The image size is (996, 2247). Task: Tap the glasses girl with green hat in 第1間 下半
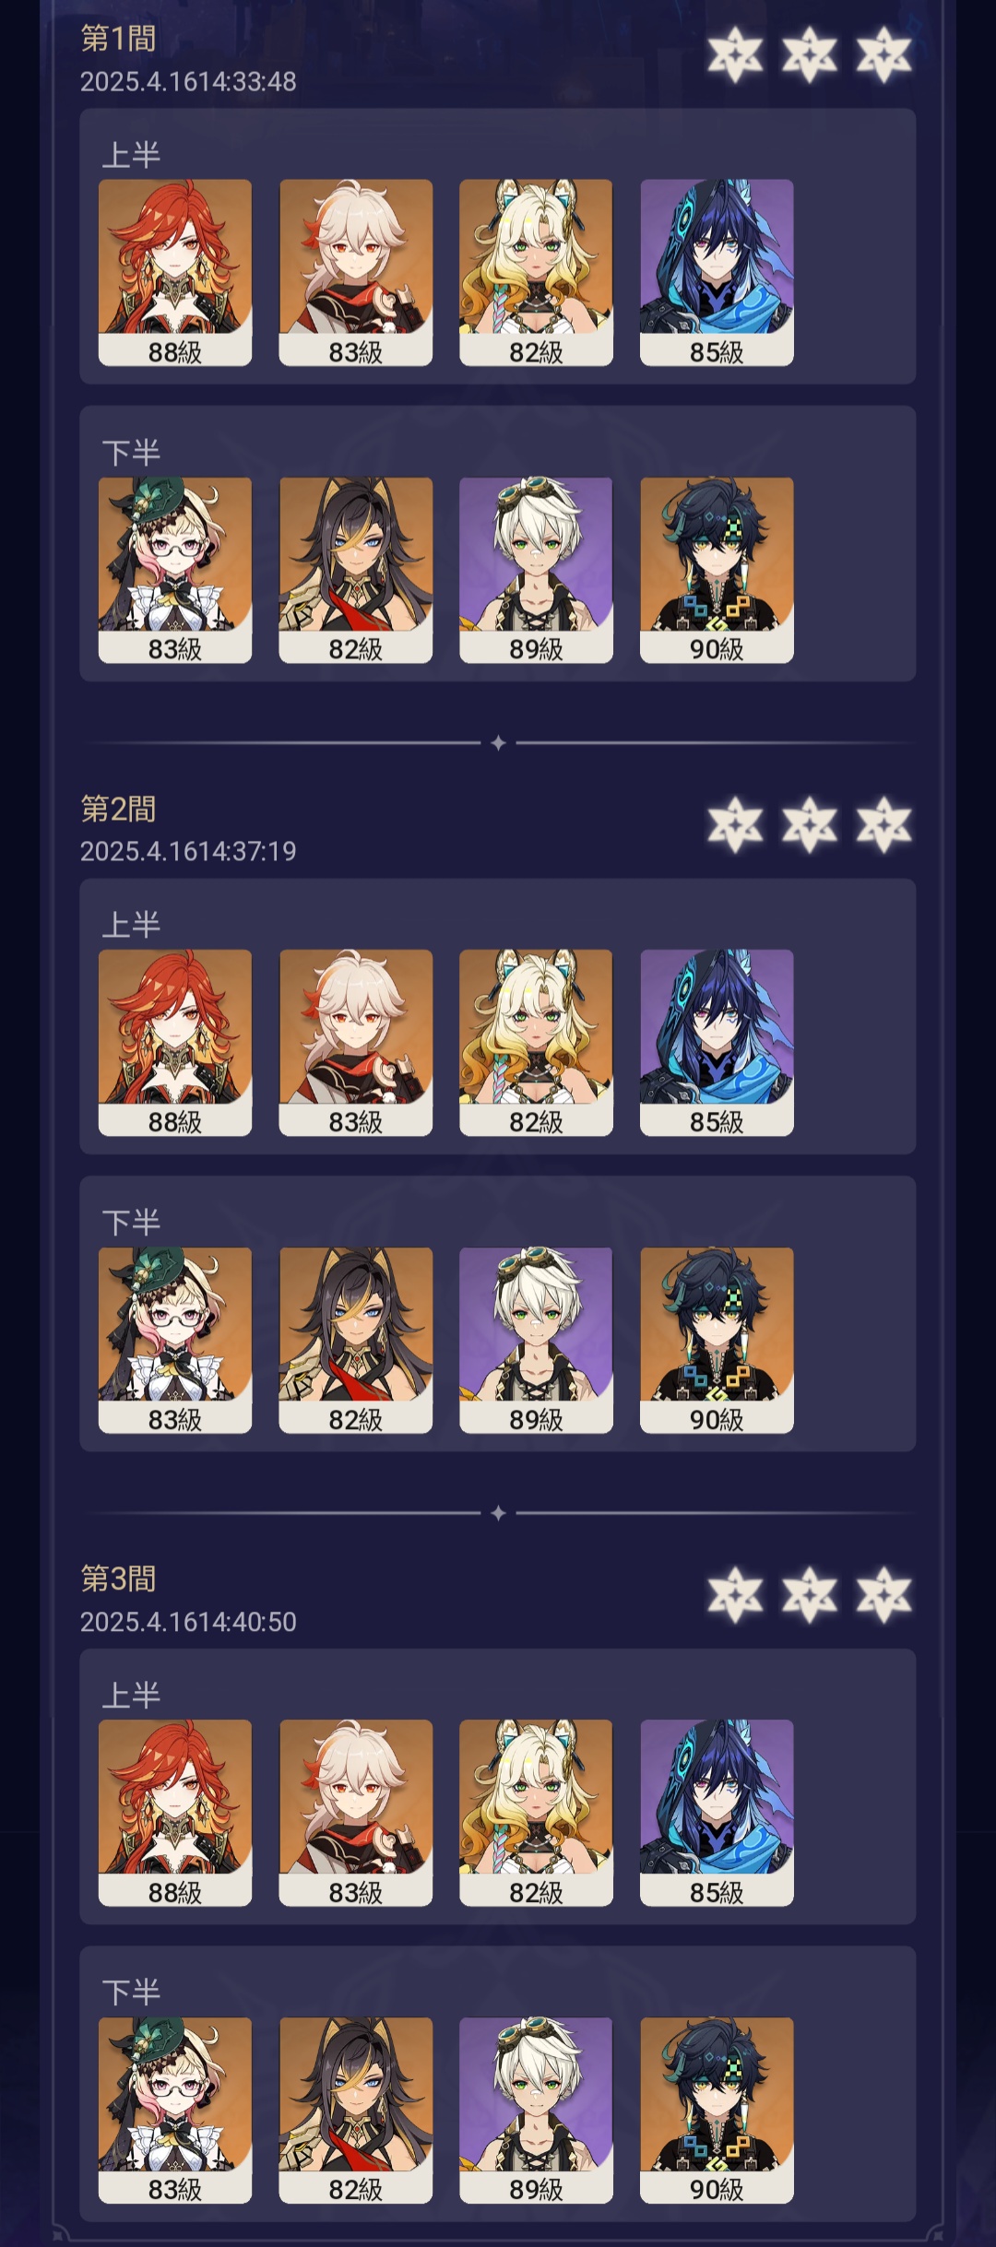click(175, 570)
